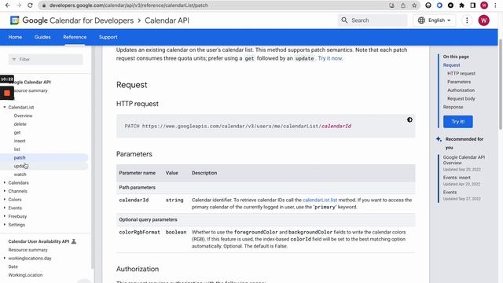Bookmark this page with the star icon
The image size is (503, 283).
point(414,6)
